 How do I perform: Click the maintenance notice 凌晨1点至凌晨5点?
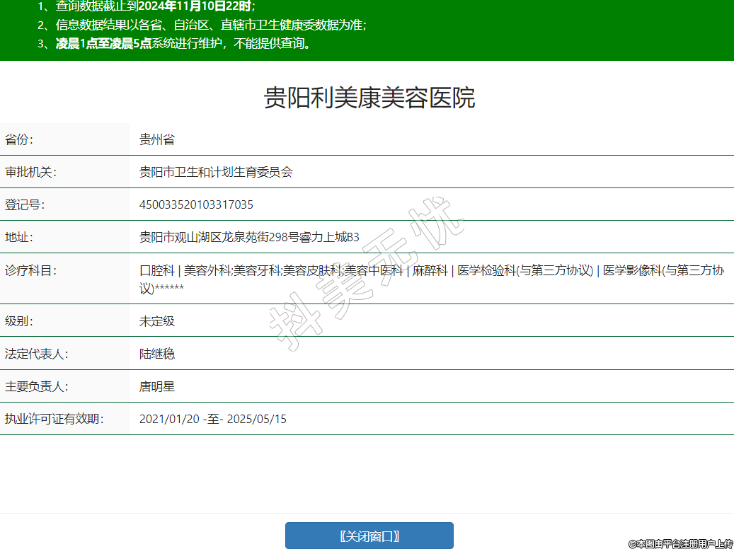point(103,43)
